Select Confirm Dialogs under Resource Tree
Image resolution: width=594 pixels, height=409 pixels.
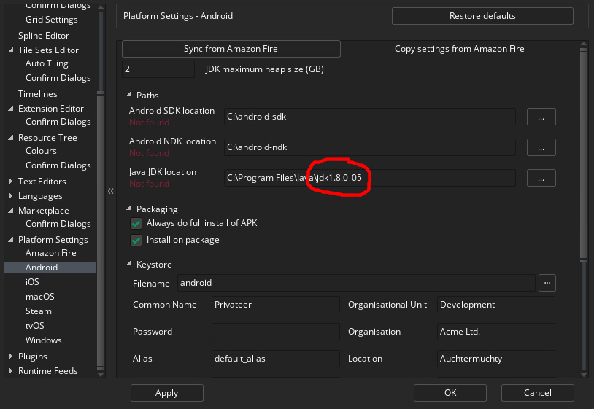tap(58, 165)
